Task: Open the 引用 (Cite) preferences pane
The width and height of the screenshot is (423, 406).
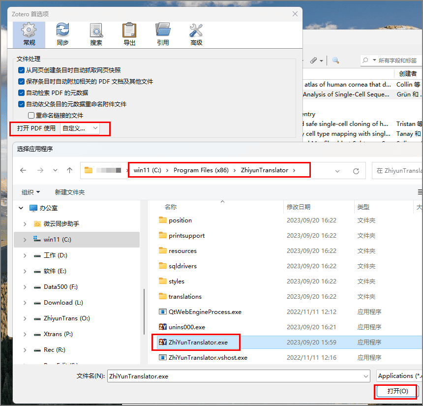Action: (x=163, y=34)
